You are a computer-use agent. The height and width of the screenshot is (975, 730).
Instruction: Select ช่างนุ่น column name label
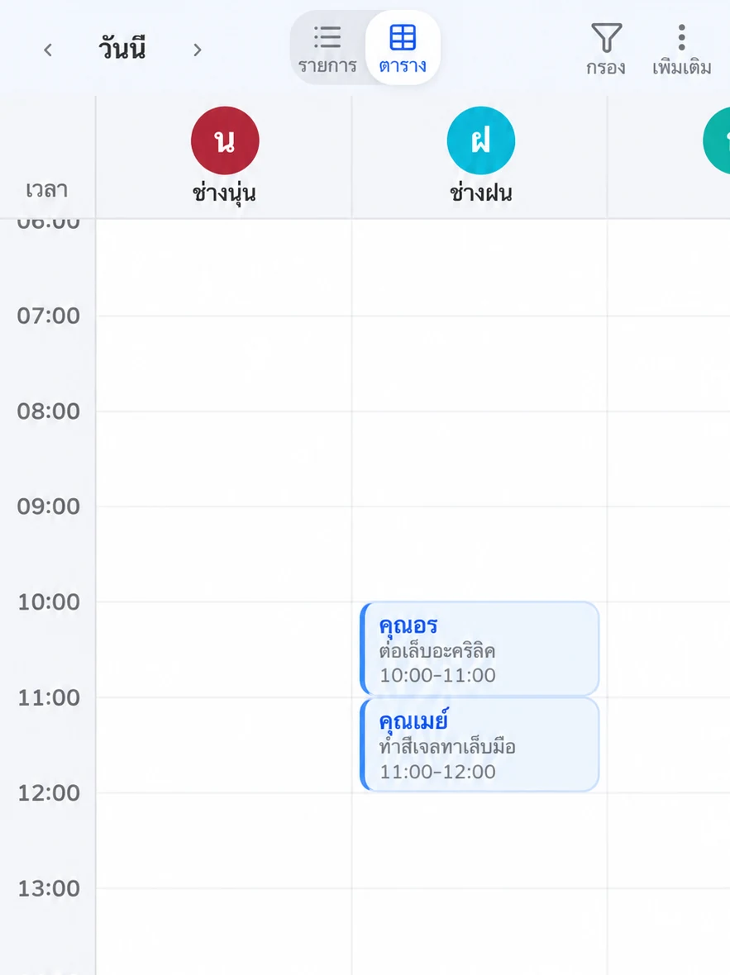[224, 193]
